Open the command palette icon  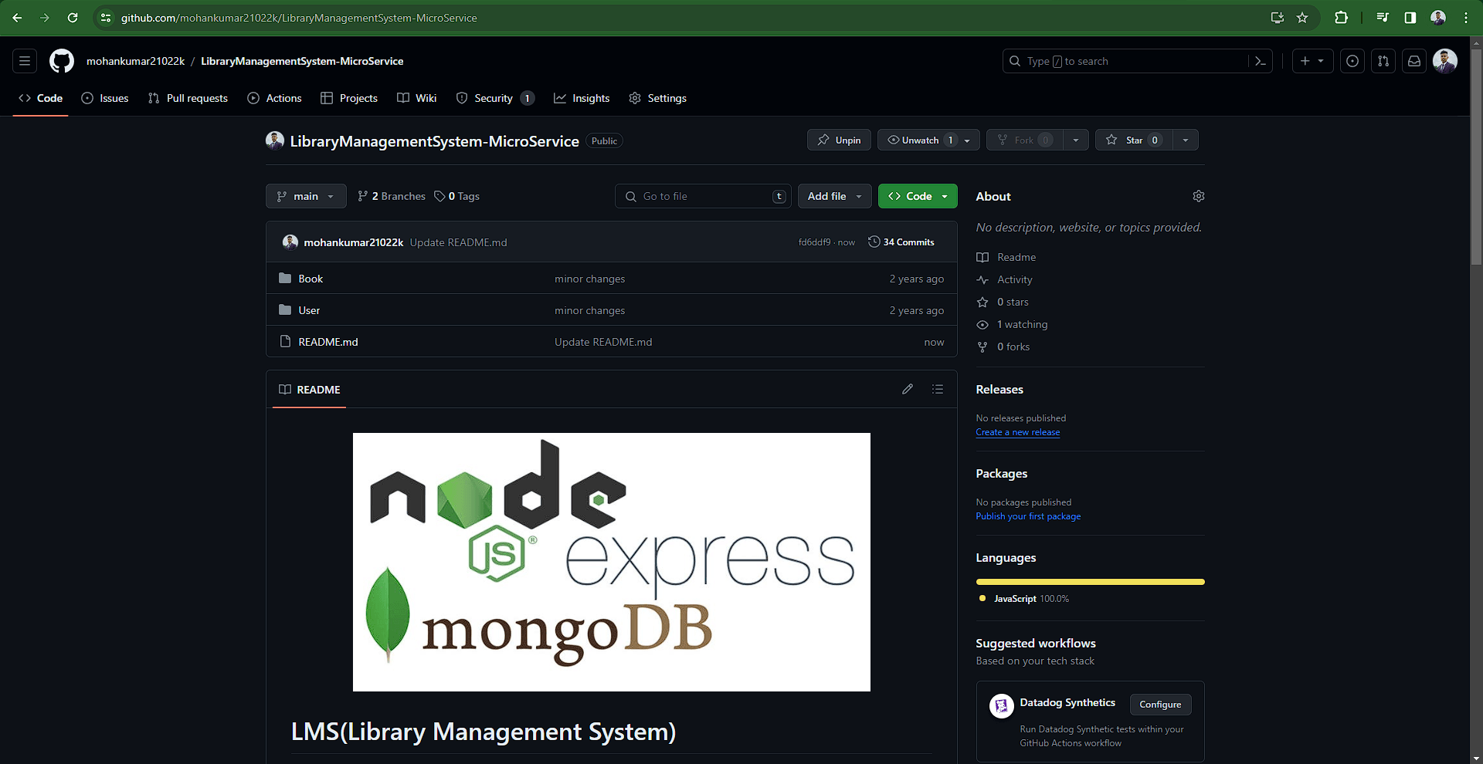tap(1261, 61)
